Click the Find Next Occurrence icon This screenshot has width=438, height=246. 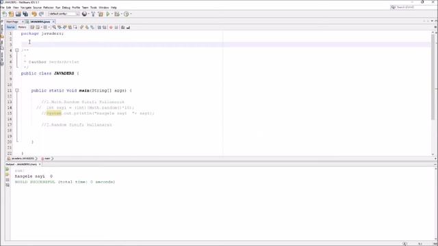[64, 27]
